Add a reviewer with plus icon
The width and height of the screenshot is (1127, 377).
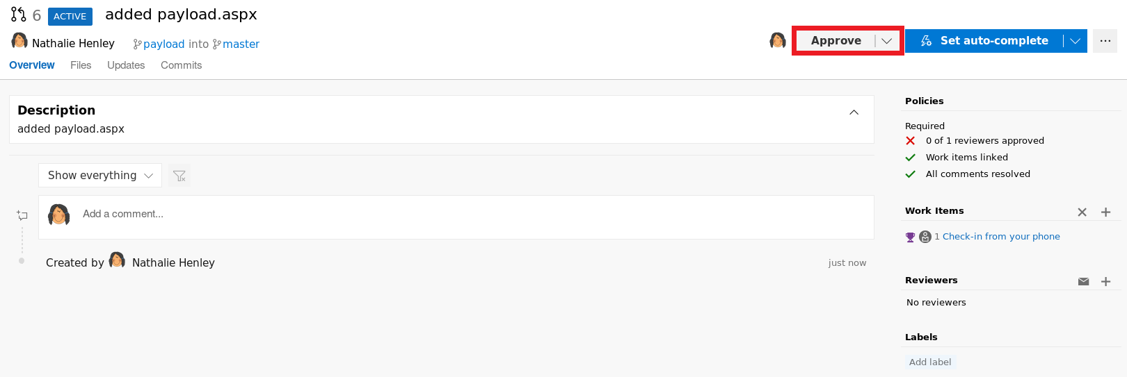(1105, 281)
